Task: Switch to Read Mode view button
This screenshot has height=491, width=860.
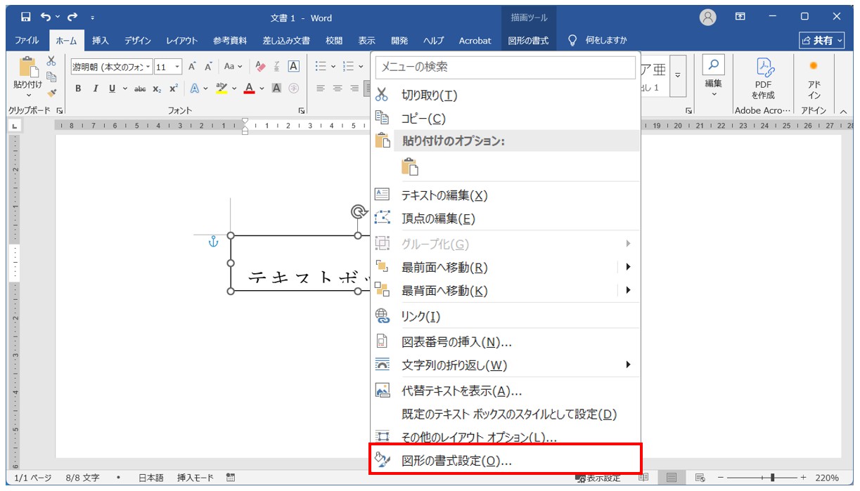Action: click(643, 478)
